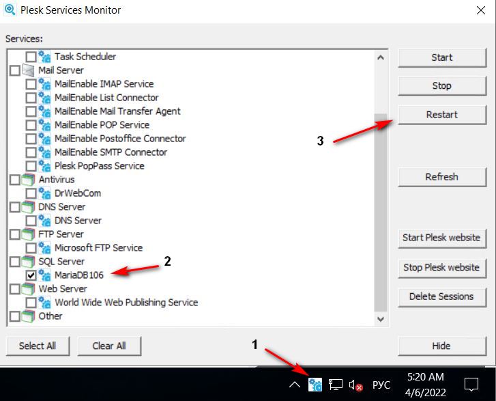This screenshot has height=401, width=496.
Task: Select the DNS Server child service item
Action: tap(78, 221)
